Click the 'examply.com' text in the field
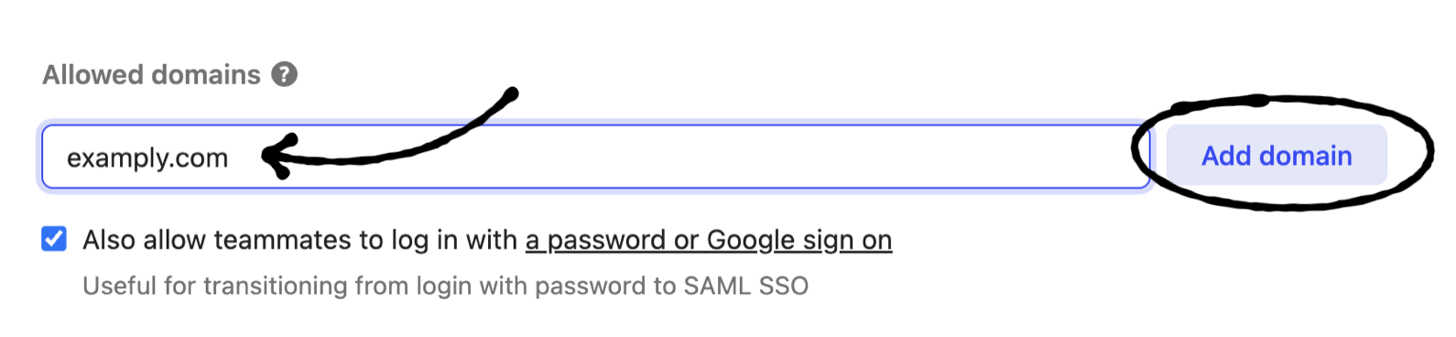The width and height of the screenshot is (1456, 337). pyautogui.click(x=147, y=158)
